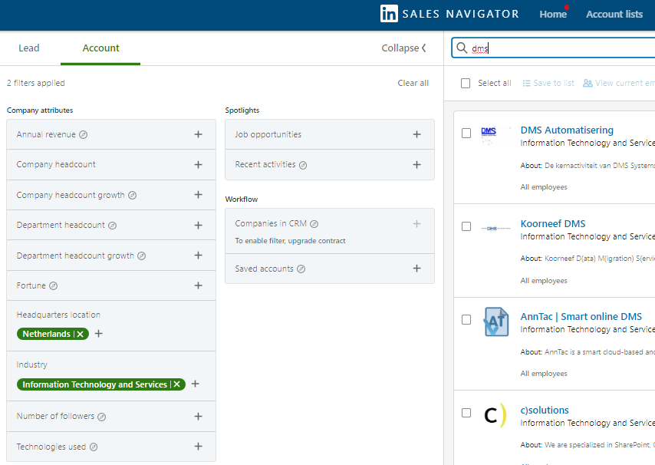Expand the Job opportunities spotlight filter

click(x=416, y=134)
